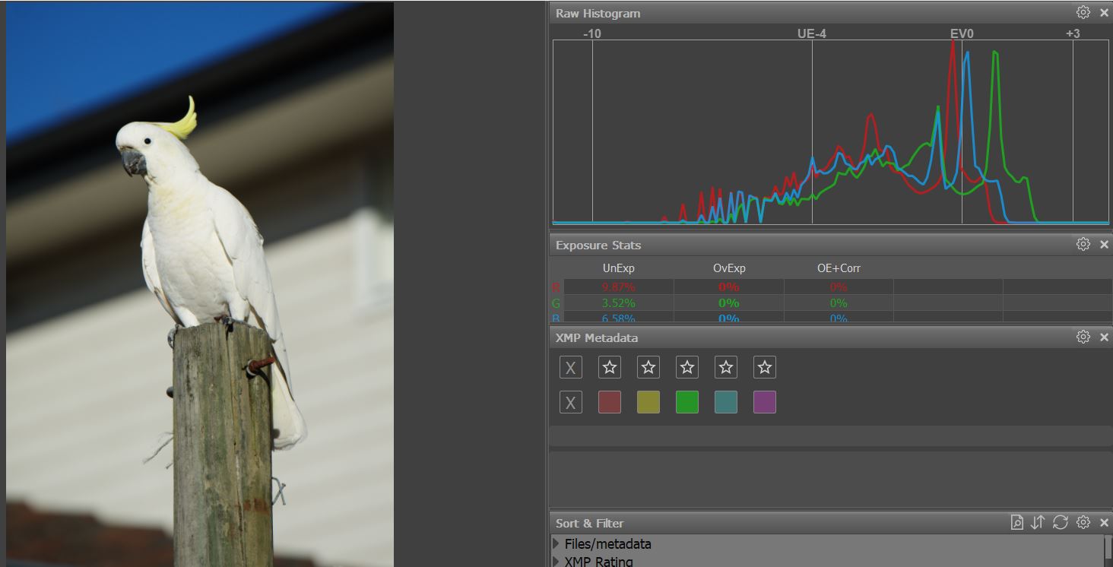Apply the red color label

tap(609, 402)
